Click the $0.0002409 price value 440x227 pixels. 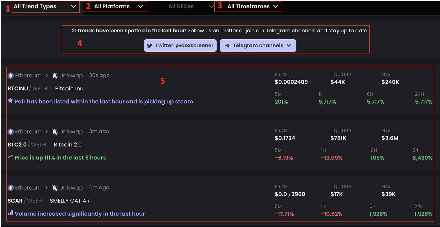(291, 82)
